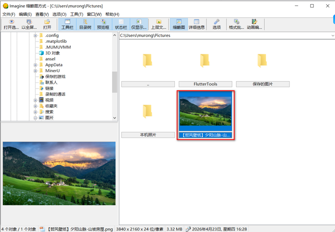This screenshot has width=335, height=232.
Task: Click the FlutterTools folder icon
Action: click(205, 61)
